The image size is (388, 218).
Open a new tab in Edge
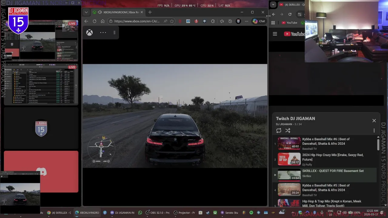pos(150,12)
